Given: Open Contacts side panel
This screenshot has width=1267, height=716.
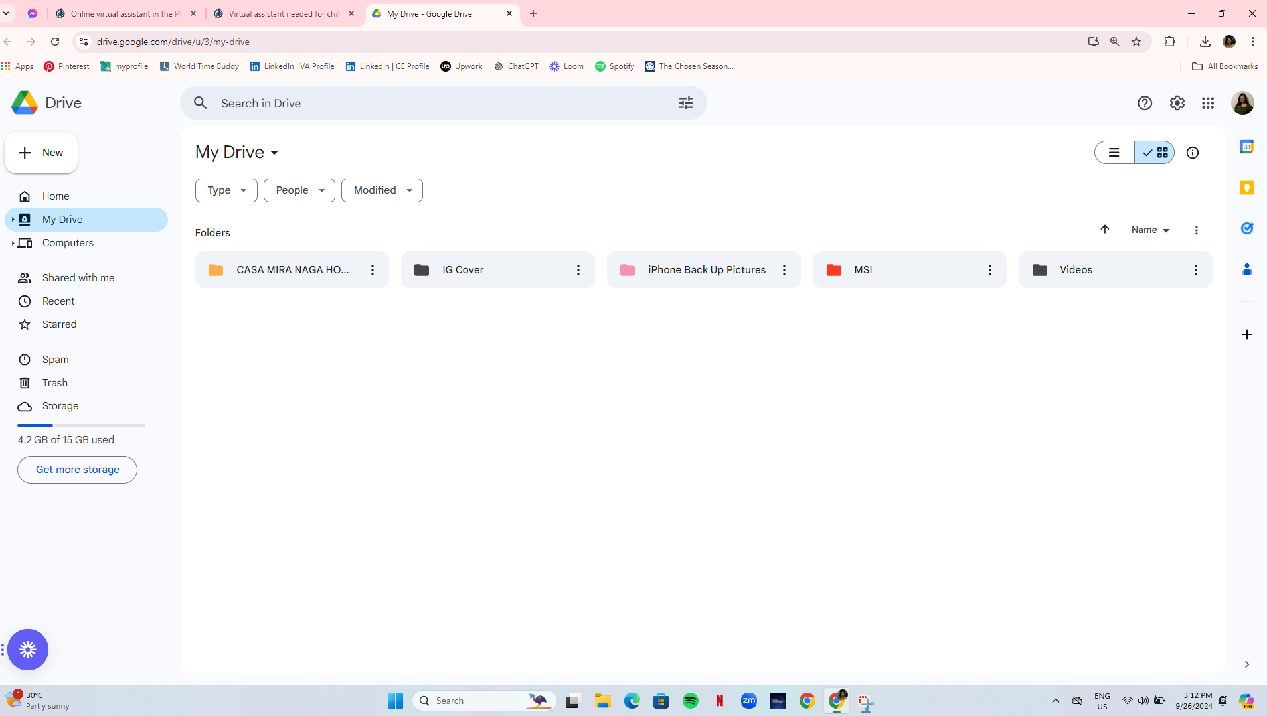Looking at the screenshot, I should coord(1246,269).
